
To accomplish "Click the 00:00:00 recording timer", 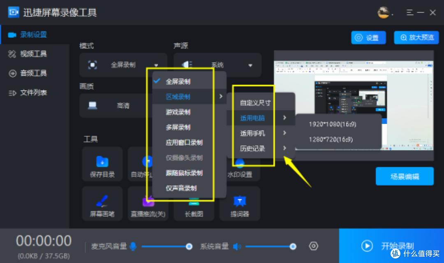I will click(44, 241).
